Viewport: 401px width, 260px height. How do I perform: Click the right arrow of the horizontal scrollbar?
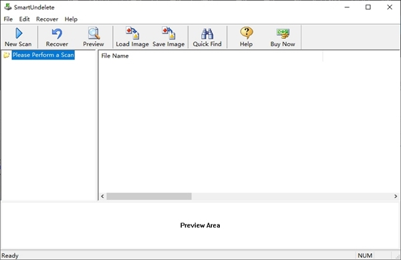[396, 197]
